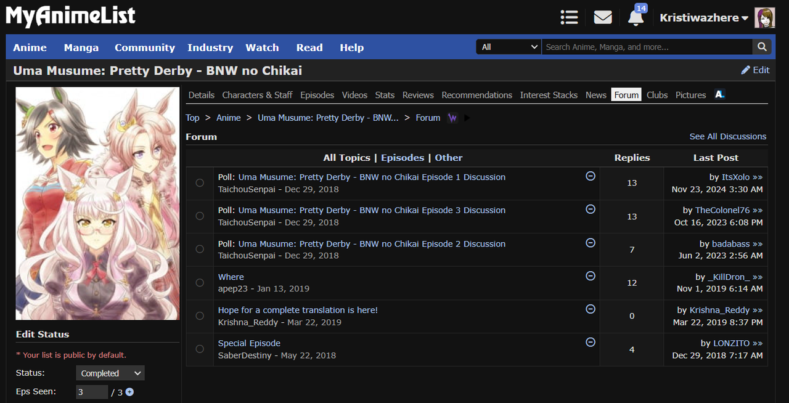This screenshot has height=403, width=789.
Task: Click the purple W icon in breadcrumb
Action: [x=452, y=118]
